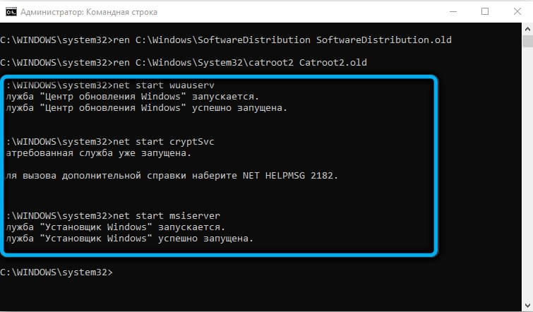
Task: Maximize the command prompt window
Action: coord(485,12)
